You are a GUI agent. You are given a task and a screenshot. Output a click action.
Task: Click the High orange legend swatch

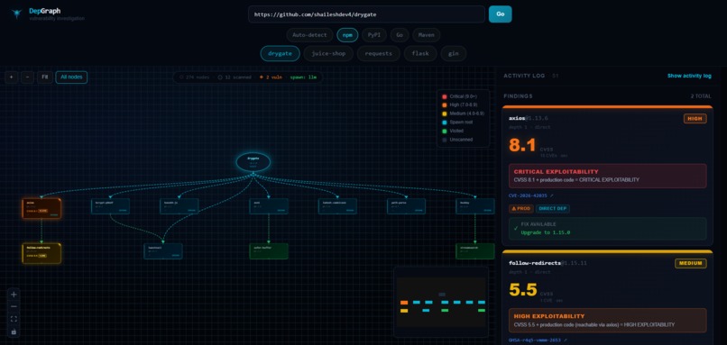point(445,105)
